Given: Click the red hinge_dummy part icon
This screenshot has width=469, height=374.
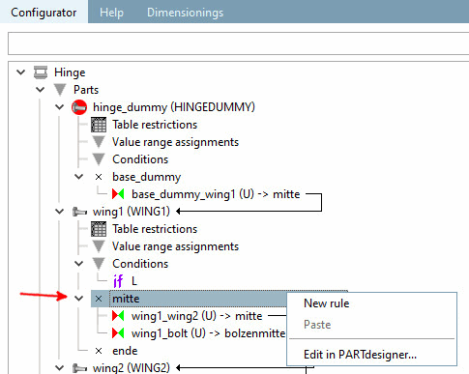Looking at the screenshot, I should pos(79,107).
